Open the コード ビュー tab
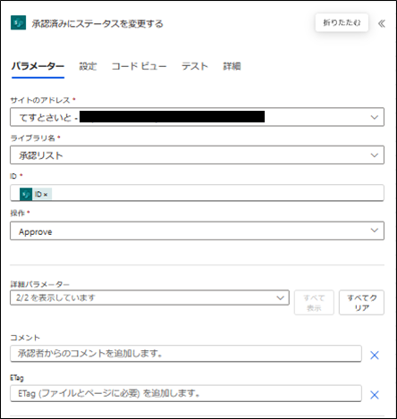 point(139,66)
